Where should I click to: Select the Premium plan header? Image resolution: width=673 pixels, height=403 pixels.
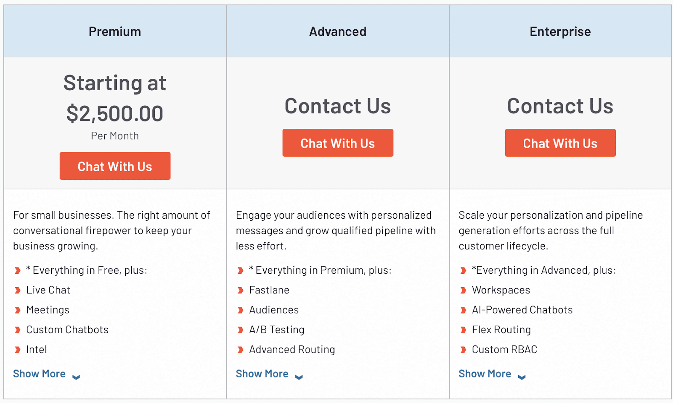point(115,31)
